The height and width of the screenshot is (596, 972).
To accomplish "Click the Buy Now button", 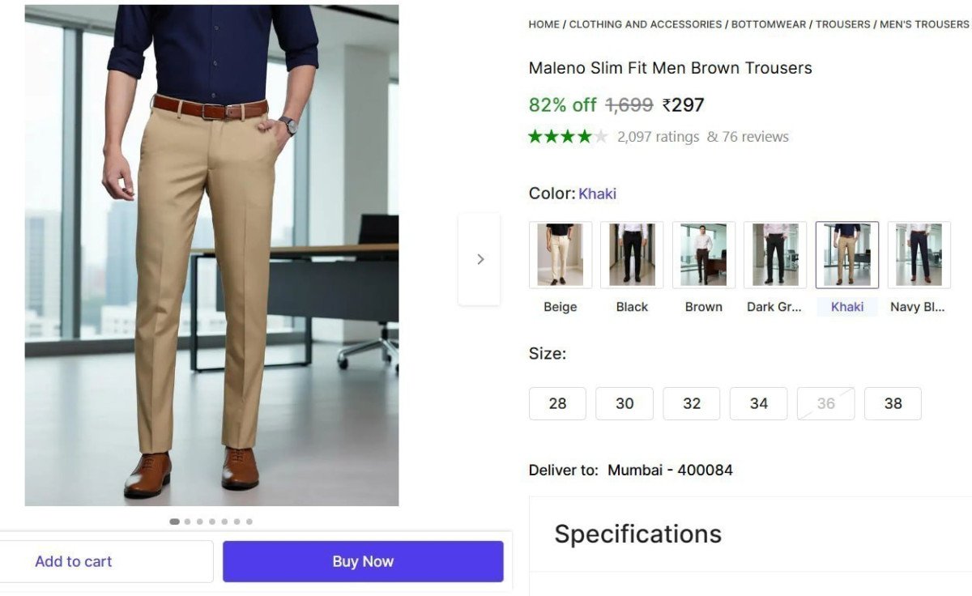I will point(363,560).
